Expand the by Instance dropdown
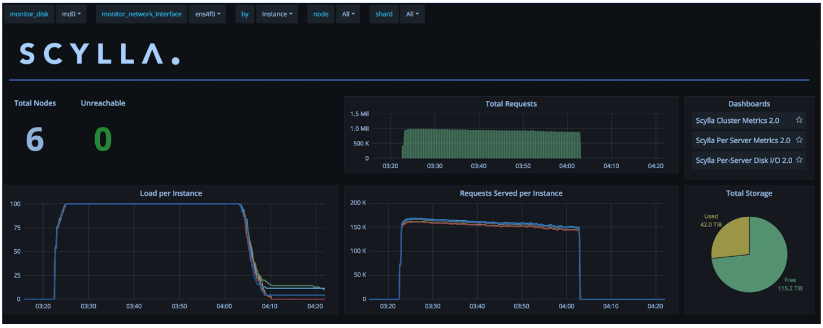The height and width of the screenshot is (328, 823). (x=277, y=14)
